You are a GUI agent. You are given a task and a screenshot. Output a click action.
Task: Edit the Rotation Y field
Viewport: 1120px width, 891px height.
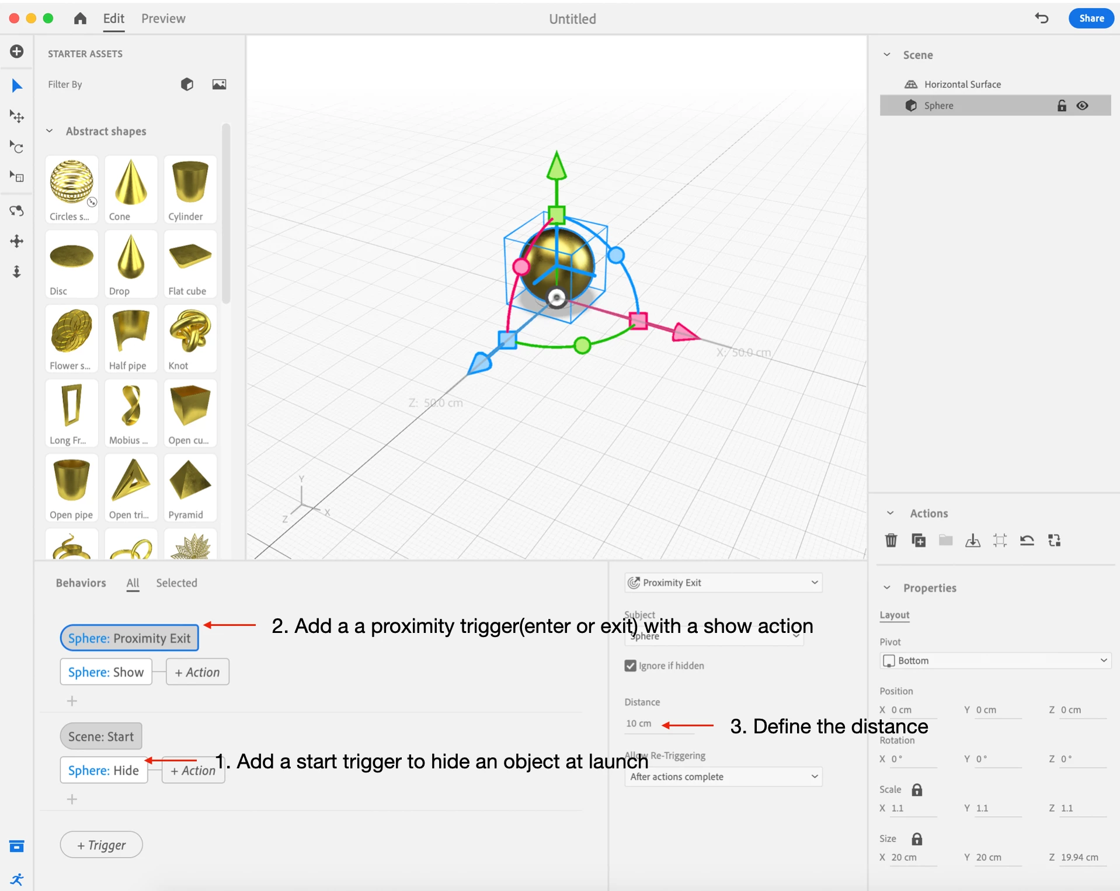pos(997,759)
